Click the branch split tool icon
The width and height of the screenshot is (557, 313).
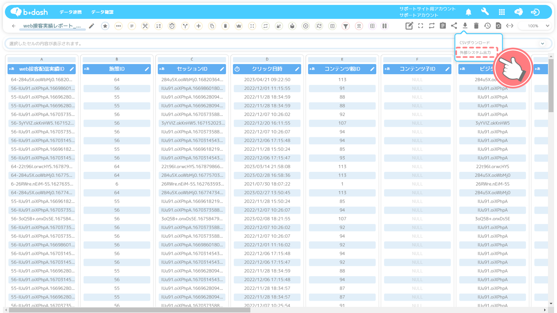185,26
